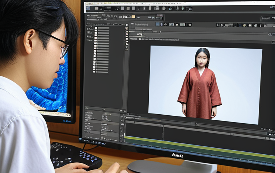Image resolution: width=275 pixels, height=173 pixels.
Task: Toggle the topmost white checkbox in the layer list
Action: pos(96,28)
